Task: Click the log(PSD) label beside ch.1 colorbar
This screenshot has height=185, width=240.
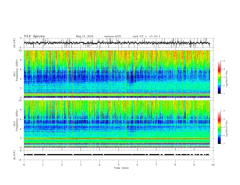Action: 227,79
